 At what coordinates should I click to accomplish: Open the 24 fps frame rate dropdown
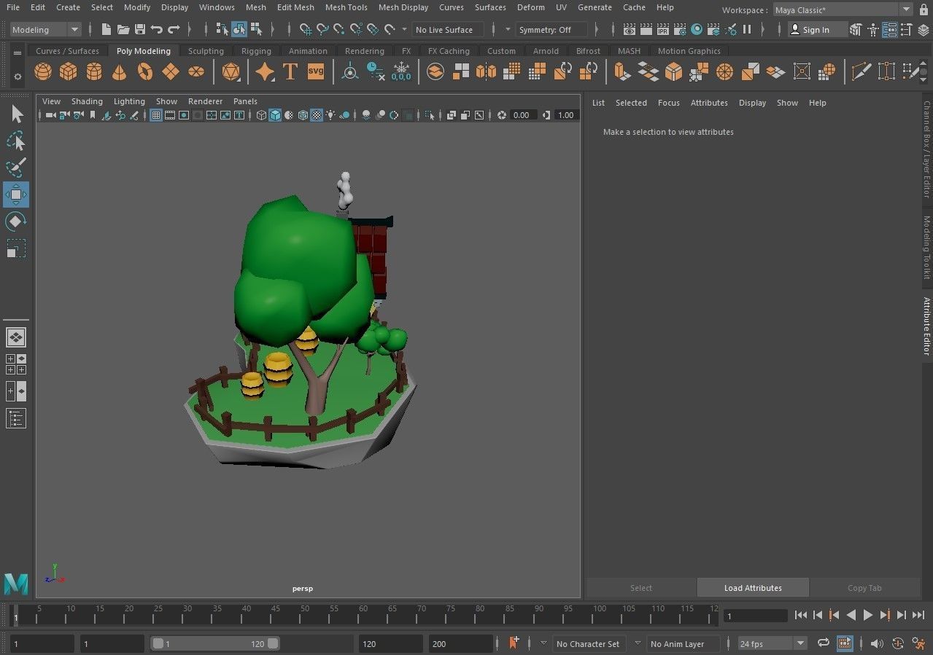tap(772, 643)
